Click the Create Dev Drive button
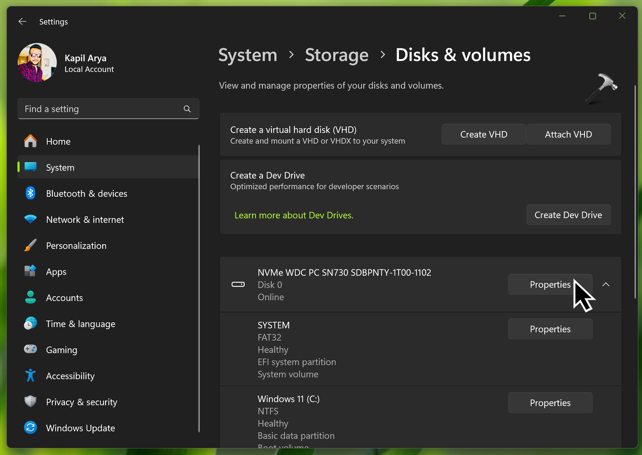 point(568,215)
